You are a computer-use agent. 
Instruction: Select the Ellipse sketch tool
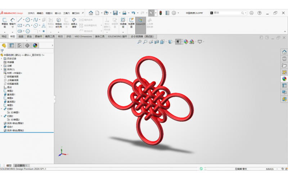click(36, 25)
